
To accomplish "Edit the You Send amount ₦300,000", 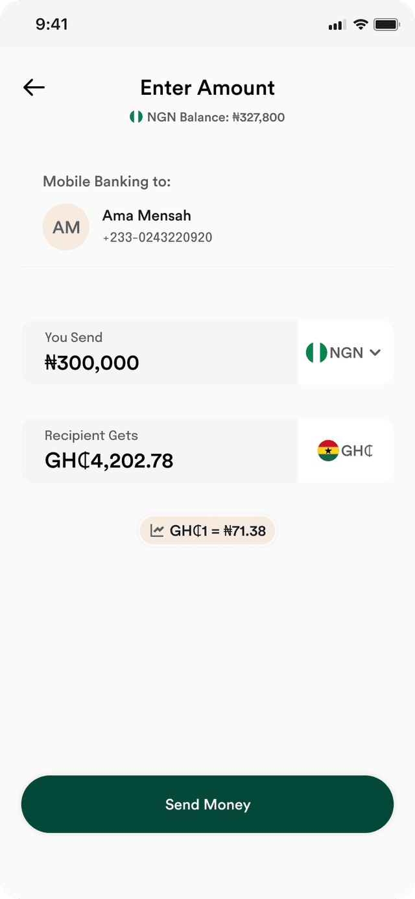I will tap(160, 352).
